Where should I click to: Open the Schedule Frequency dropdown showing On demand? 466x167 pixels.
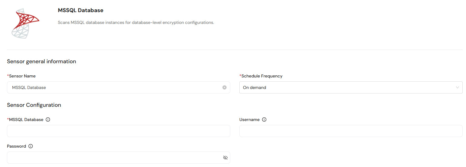click(351, 87)
